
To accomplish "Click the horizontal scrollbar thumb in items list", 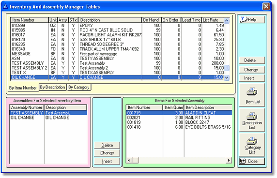I will click(x=136, y=160).
